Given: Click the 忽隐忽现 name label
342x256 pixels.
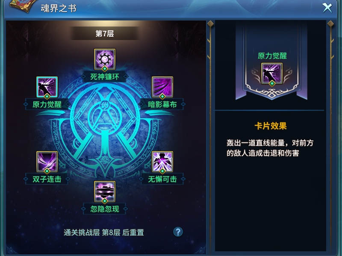Looking at the screenshot, I should tap(105, 209).
